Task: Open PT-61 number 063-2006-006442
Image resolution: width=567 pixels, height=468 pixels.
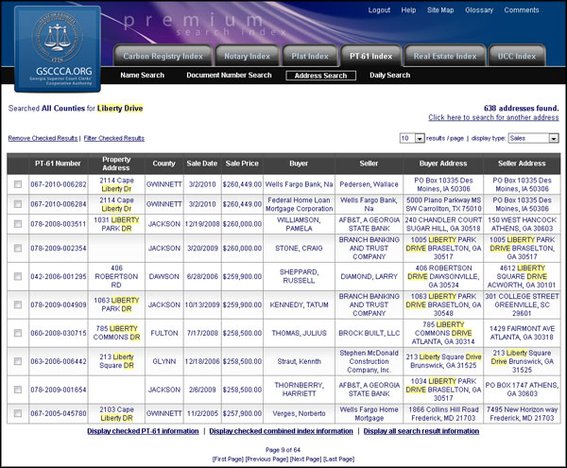Action: click(x=59, y=361)
